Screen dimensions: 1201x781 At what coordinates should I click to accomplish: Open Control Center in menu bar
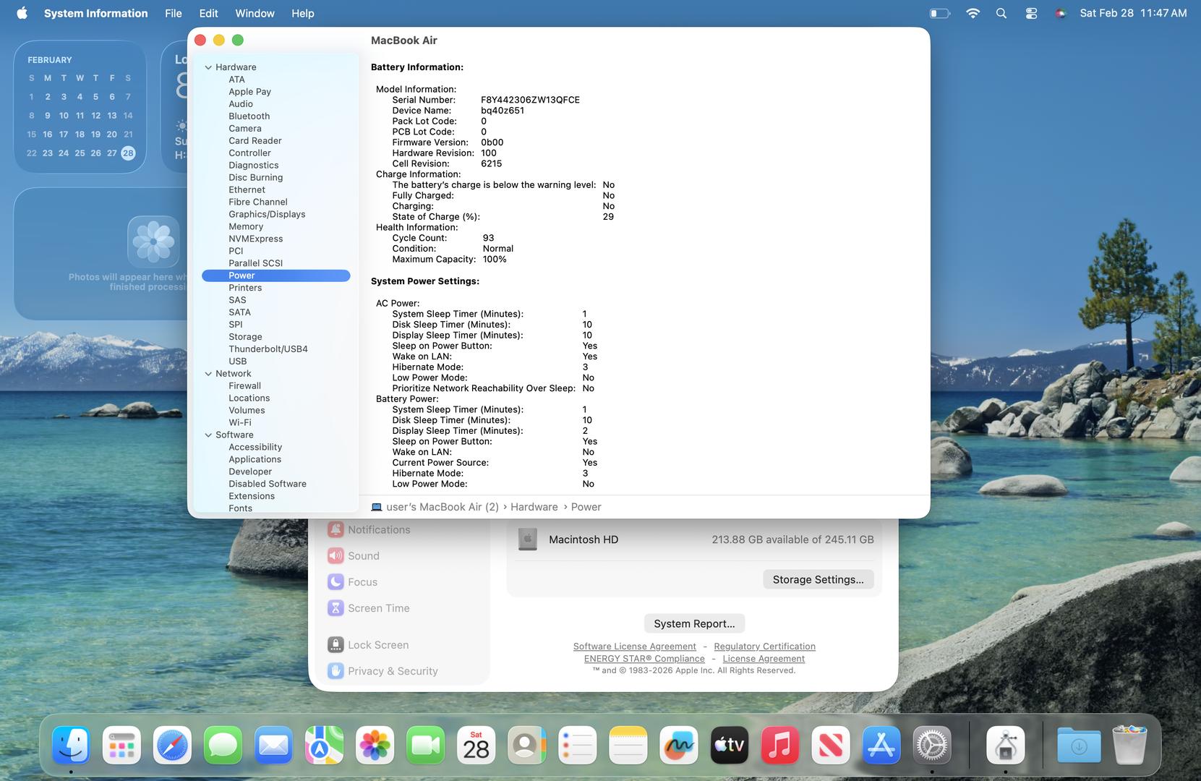(x=1031, y=13)
